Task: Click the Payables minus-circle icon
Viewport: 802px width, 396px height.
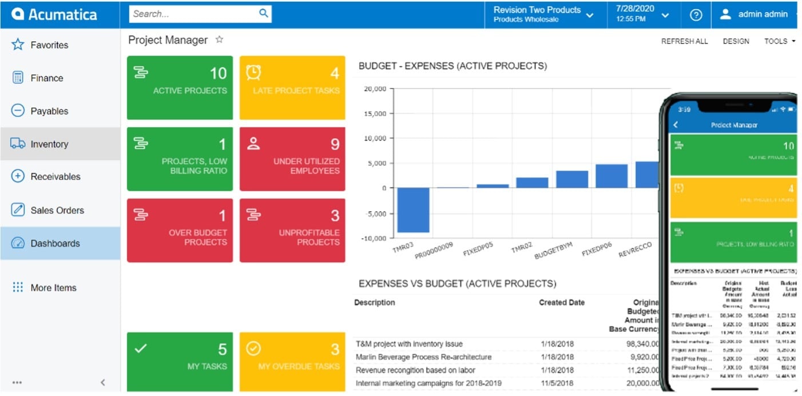Action: click(x=18, y=111)
